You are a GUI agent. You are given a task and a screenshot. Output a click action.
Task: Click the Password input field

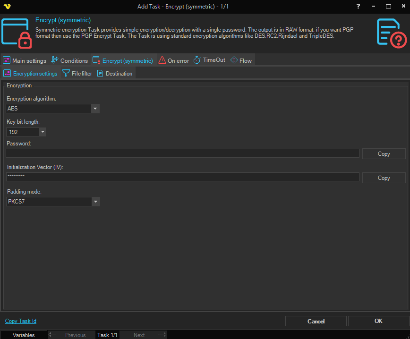182,153
